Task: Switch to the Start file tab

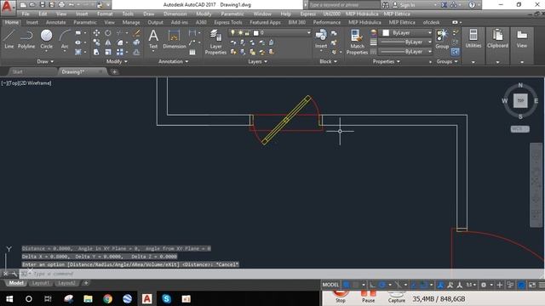Action: click(17, 71)
